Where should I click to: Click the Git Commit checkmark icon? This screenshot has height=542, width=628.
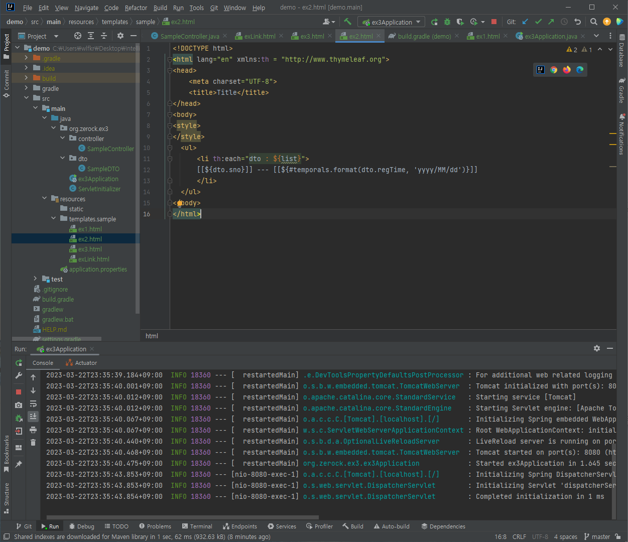[538, 22]
